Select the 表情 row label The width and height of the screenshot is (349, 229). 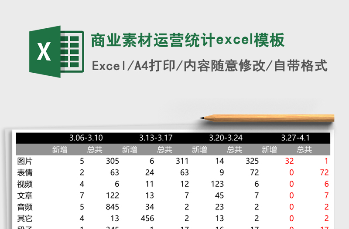click(x=25, y=172)
